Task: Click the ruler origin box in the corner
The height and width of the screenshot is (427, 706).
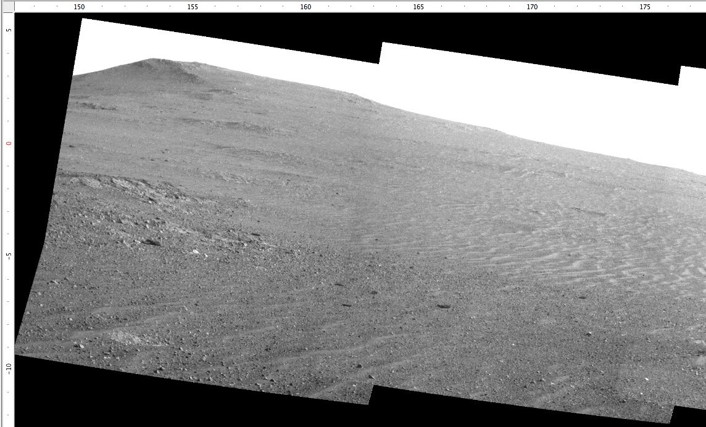Action: 7,6
